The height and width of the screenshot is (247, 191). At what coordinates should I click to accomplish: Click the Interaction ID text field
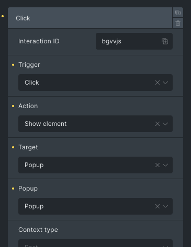click(x=134, y=41)
